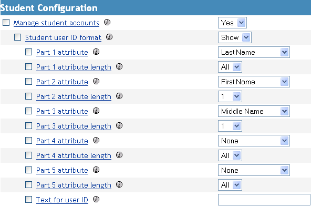This screenshot has height=206, width=311.
Task: Open info icon for Student user ID format
Action: click(109, 37)
